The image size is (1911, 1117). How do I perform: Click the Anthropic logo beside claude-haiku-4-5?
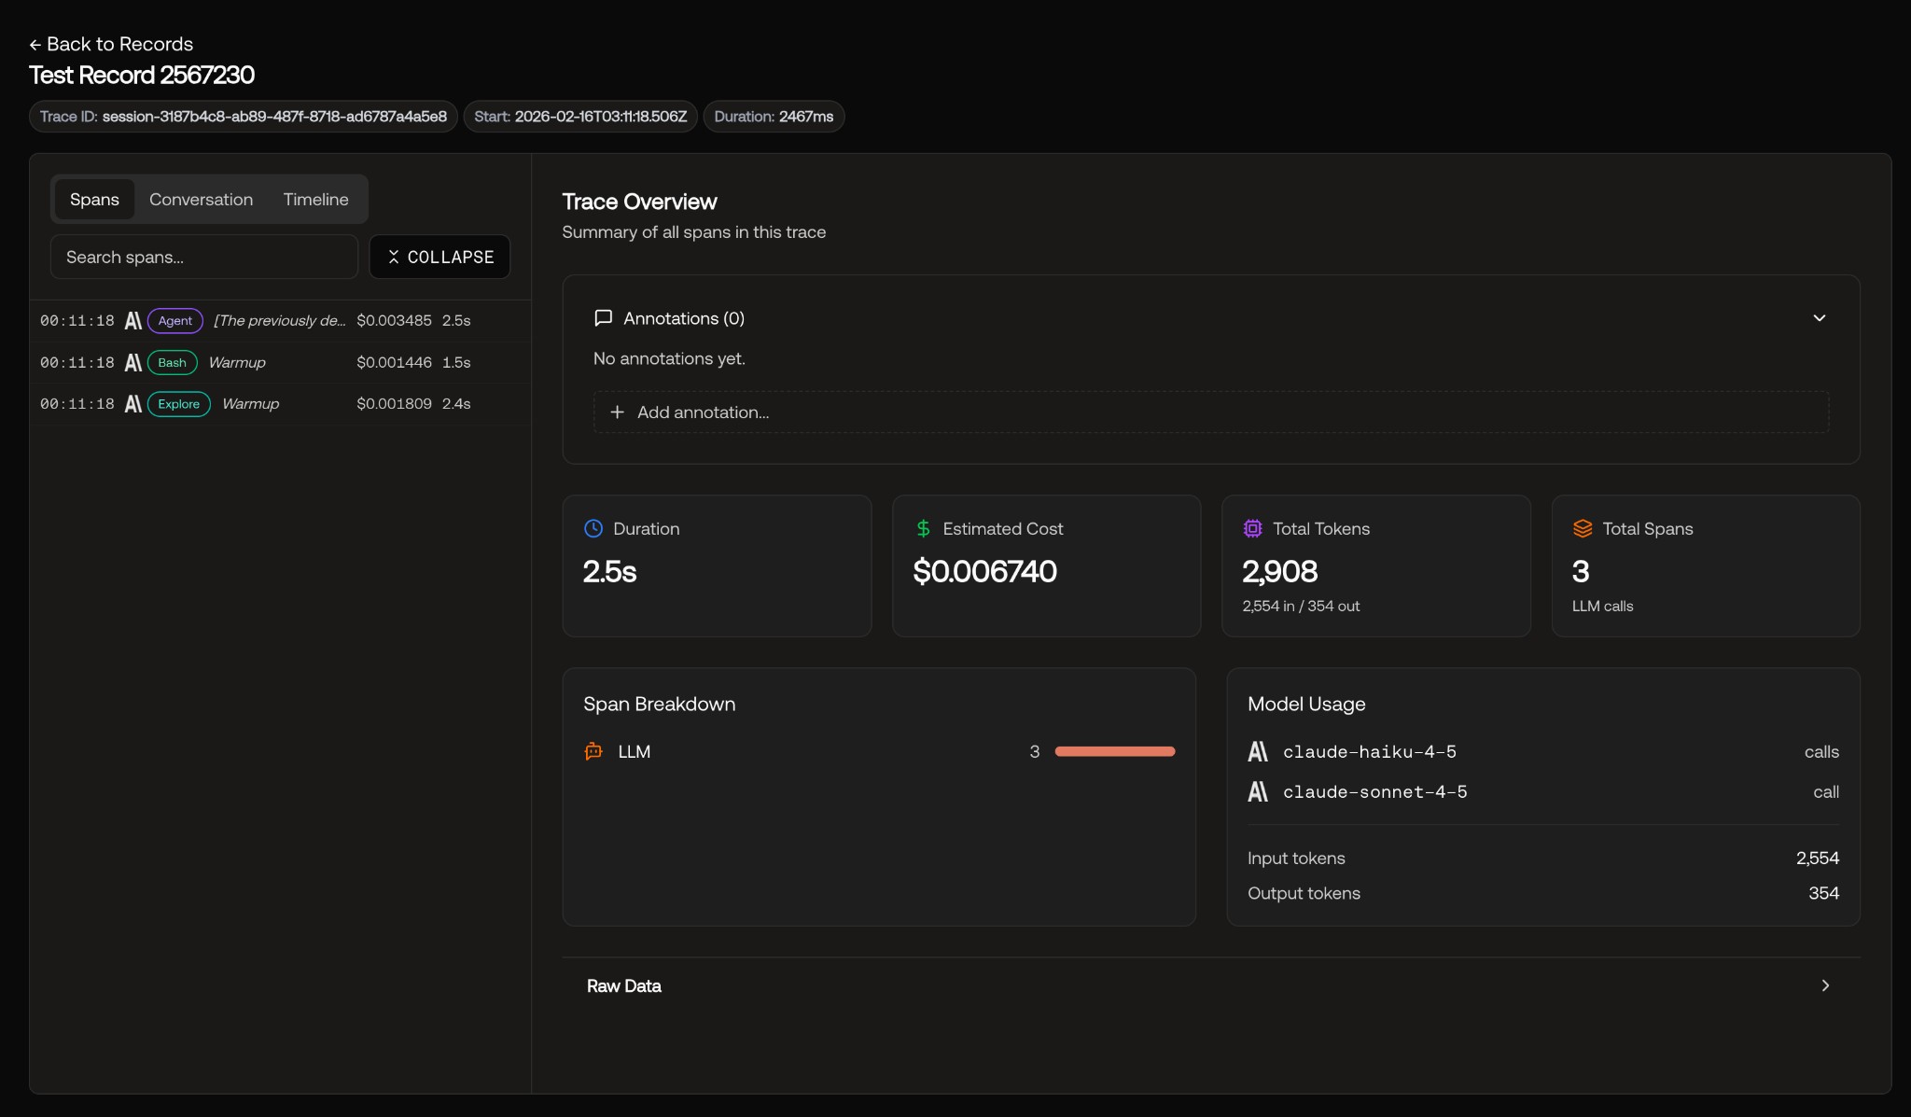[x=1258, y=751]
